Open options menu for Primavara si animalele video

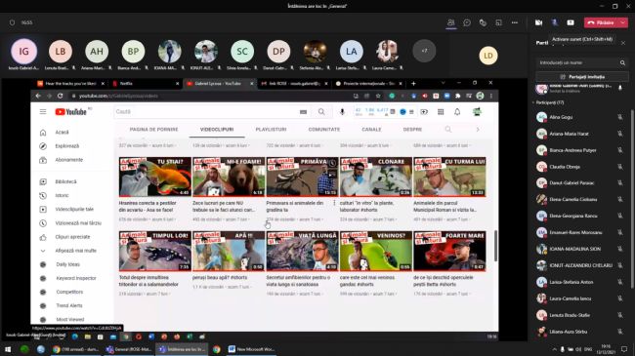[334, 203]
